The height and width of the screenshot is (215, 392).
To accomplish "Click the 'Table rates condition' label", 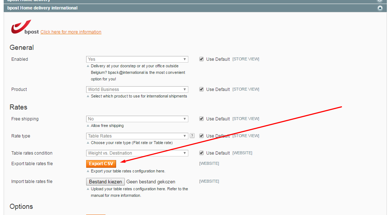I will point(32,153).
